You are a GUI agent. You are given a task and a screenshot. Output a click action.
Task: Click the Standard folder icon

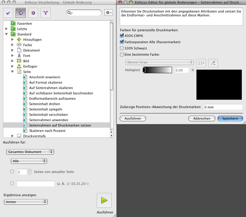click(13, 34)
